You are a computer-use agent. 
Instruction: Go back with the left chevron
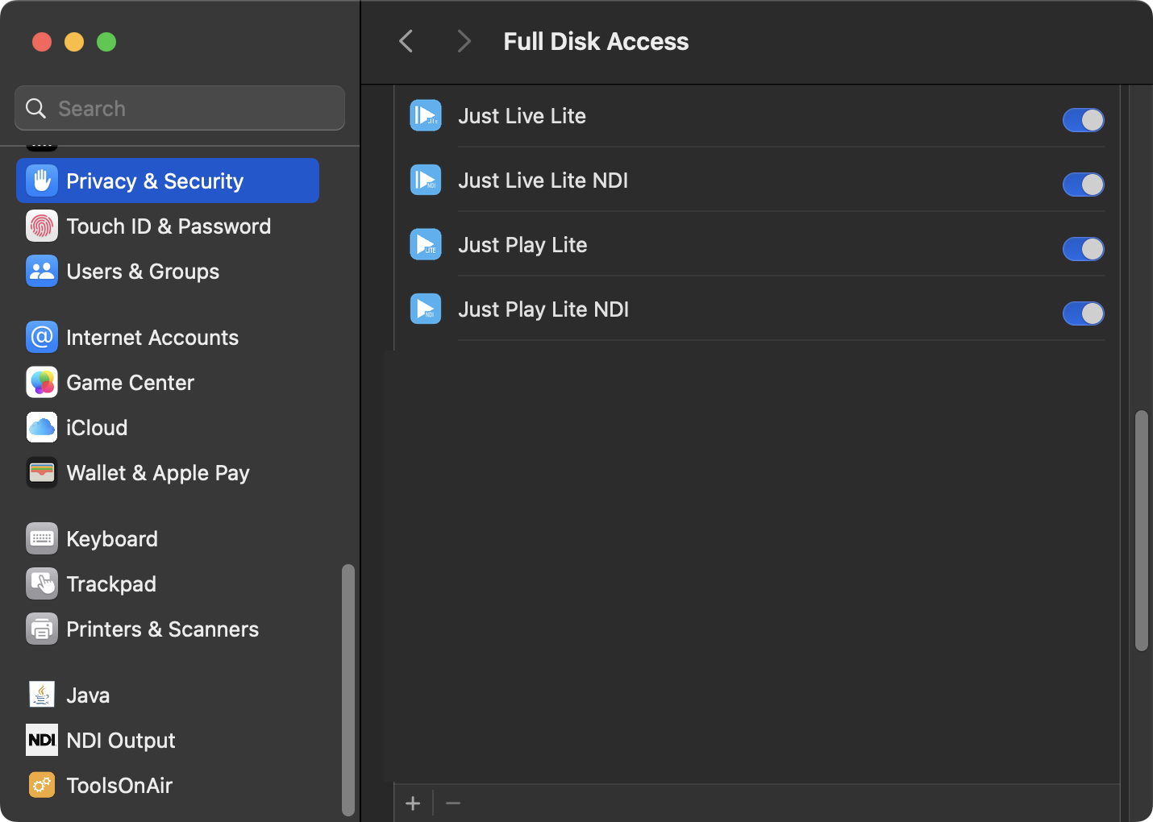coord(406,41)
